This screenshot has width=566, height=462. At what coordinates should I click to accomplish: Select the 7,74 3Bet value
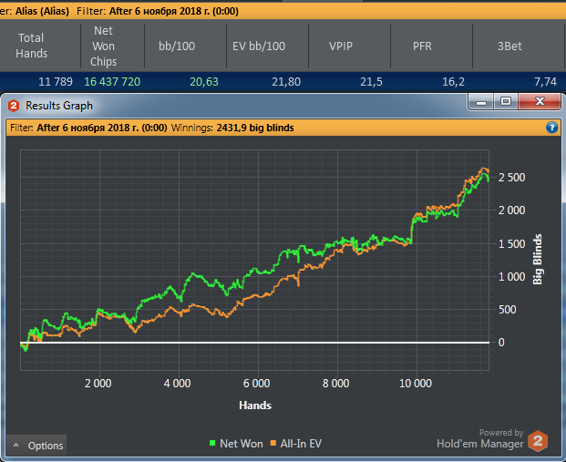[x=545, y=82]
